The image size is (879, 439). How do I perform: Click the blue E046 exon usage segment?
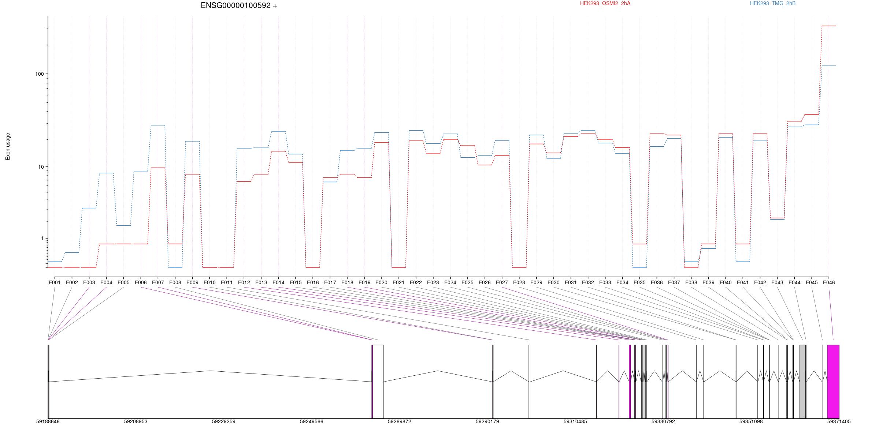[x=829, y=66]
